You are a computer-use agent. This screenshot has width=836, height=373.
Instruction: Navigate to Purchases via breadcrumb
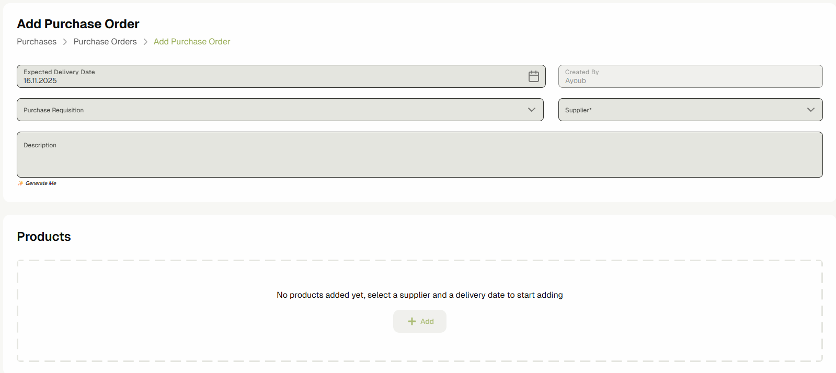click(x=36, y=41)
